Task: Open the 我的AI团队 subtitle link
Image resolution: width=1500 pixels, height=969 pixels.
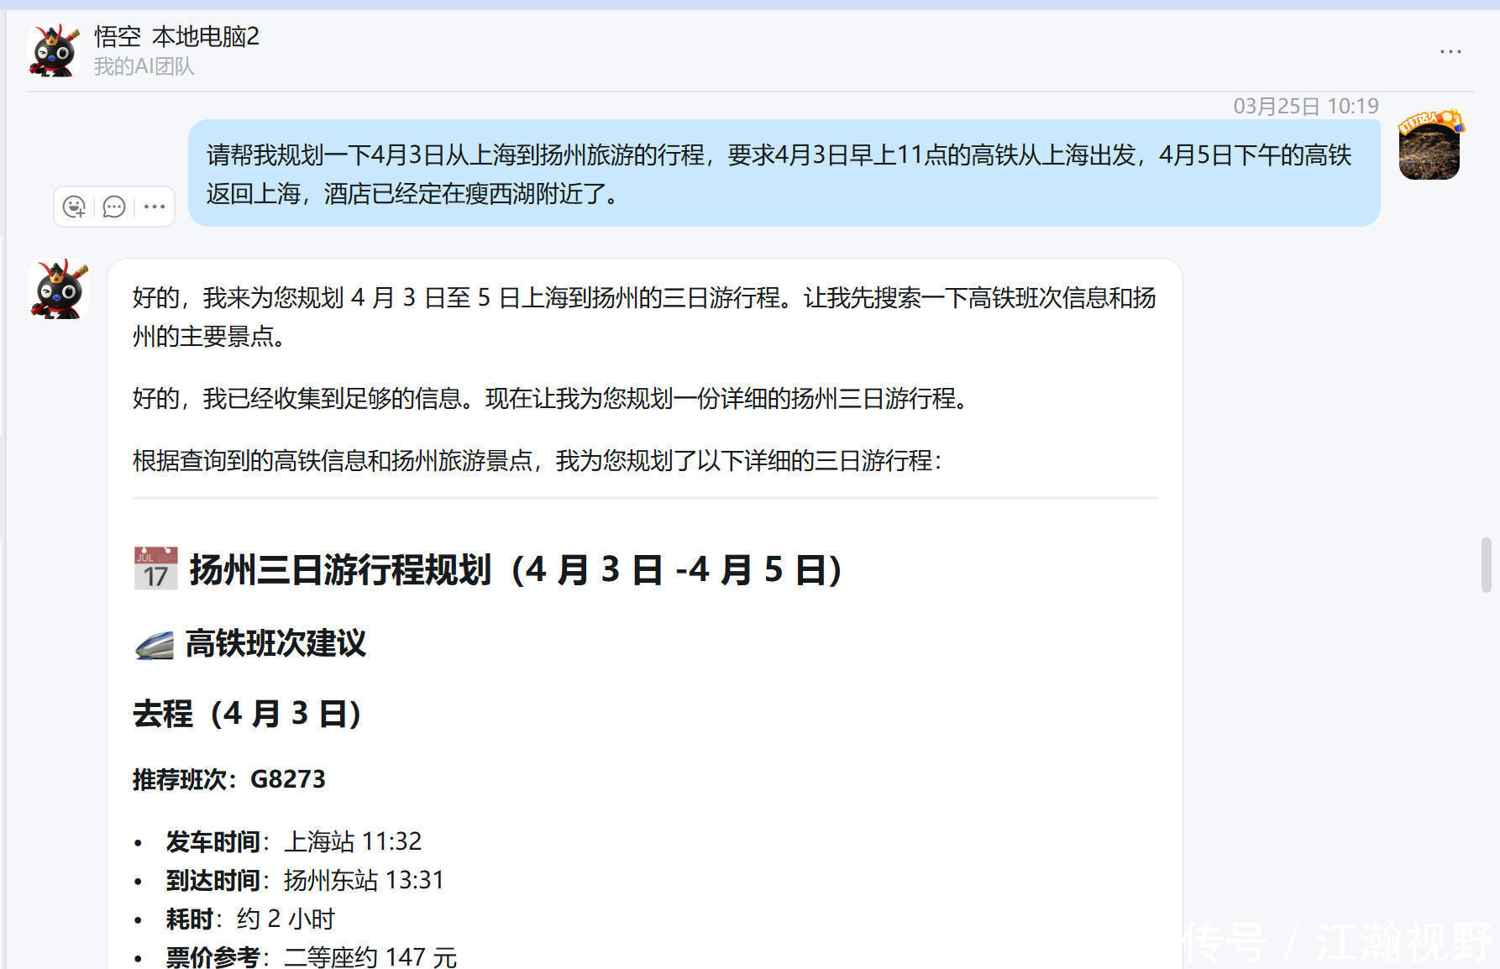Action: (x=144, y=66)
